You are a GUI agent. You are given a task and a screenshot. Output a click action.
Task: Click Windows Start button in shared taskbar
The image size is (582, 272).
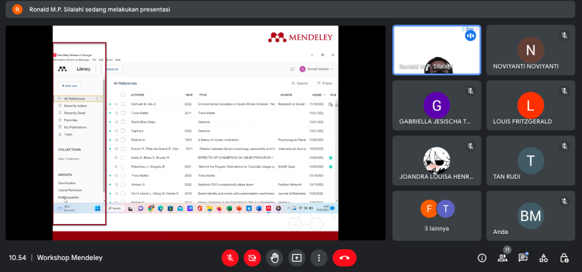[98, 208]
